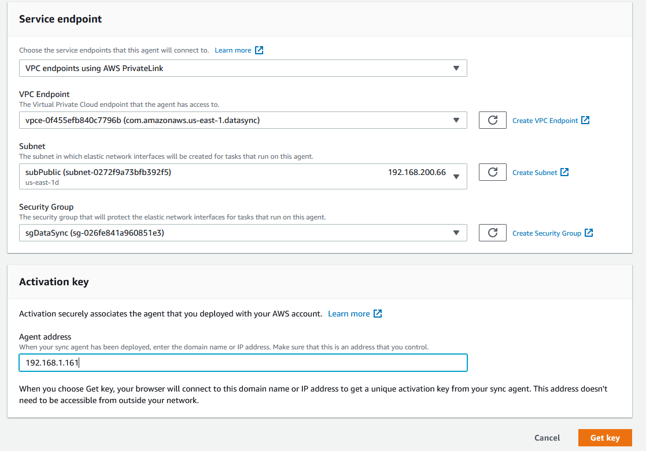Click the Create Subnet link
The width and height of the screenshot is (646, 451).
[x=541, y=173]
